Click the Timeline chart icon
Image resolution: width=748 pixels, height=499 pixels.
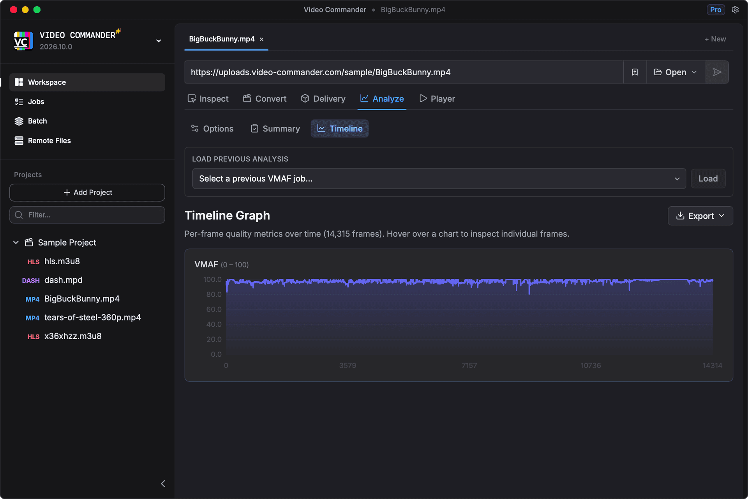click(321, 128)
